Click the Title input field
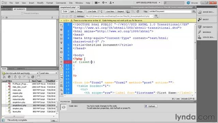This screenshot has width=218, height=123. point(170,12)
